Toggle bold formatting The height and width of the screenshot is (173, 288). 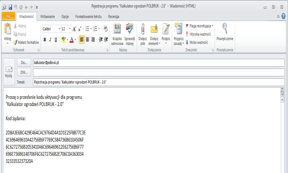click(45, 40)
